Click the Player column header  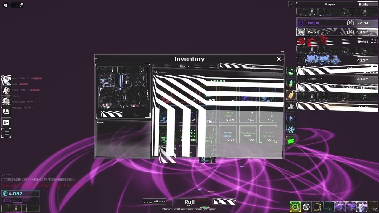tap(330, 4)
